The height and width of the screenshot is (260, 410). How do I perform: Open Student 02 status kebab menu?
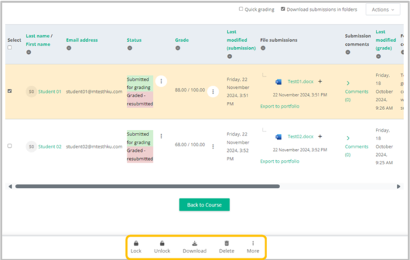[161, 136]
